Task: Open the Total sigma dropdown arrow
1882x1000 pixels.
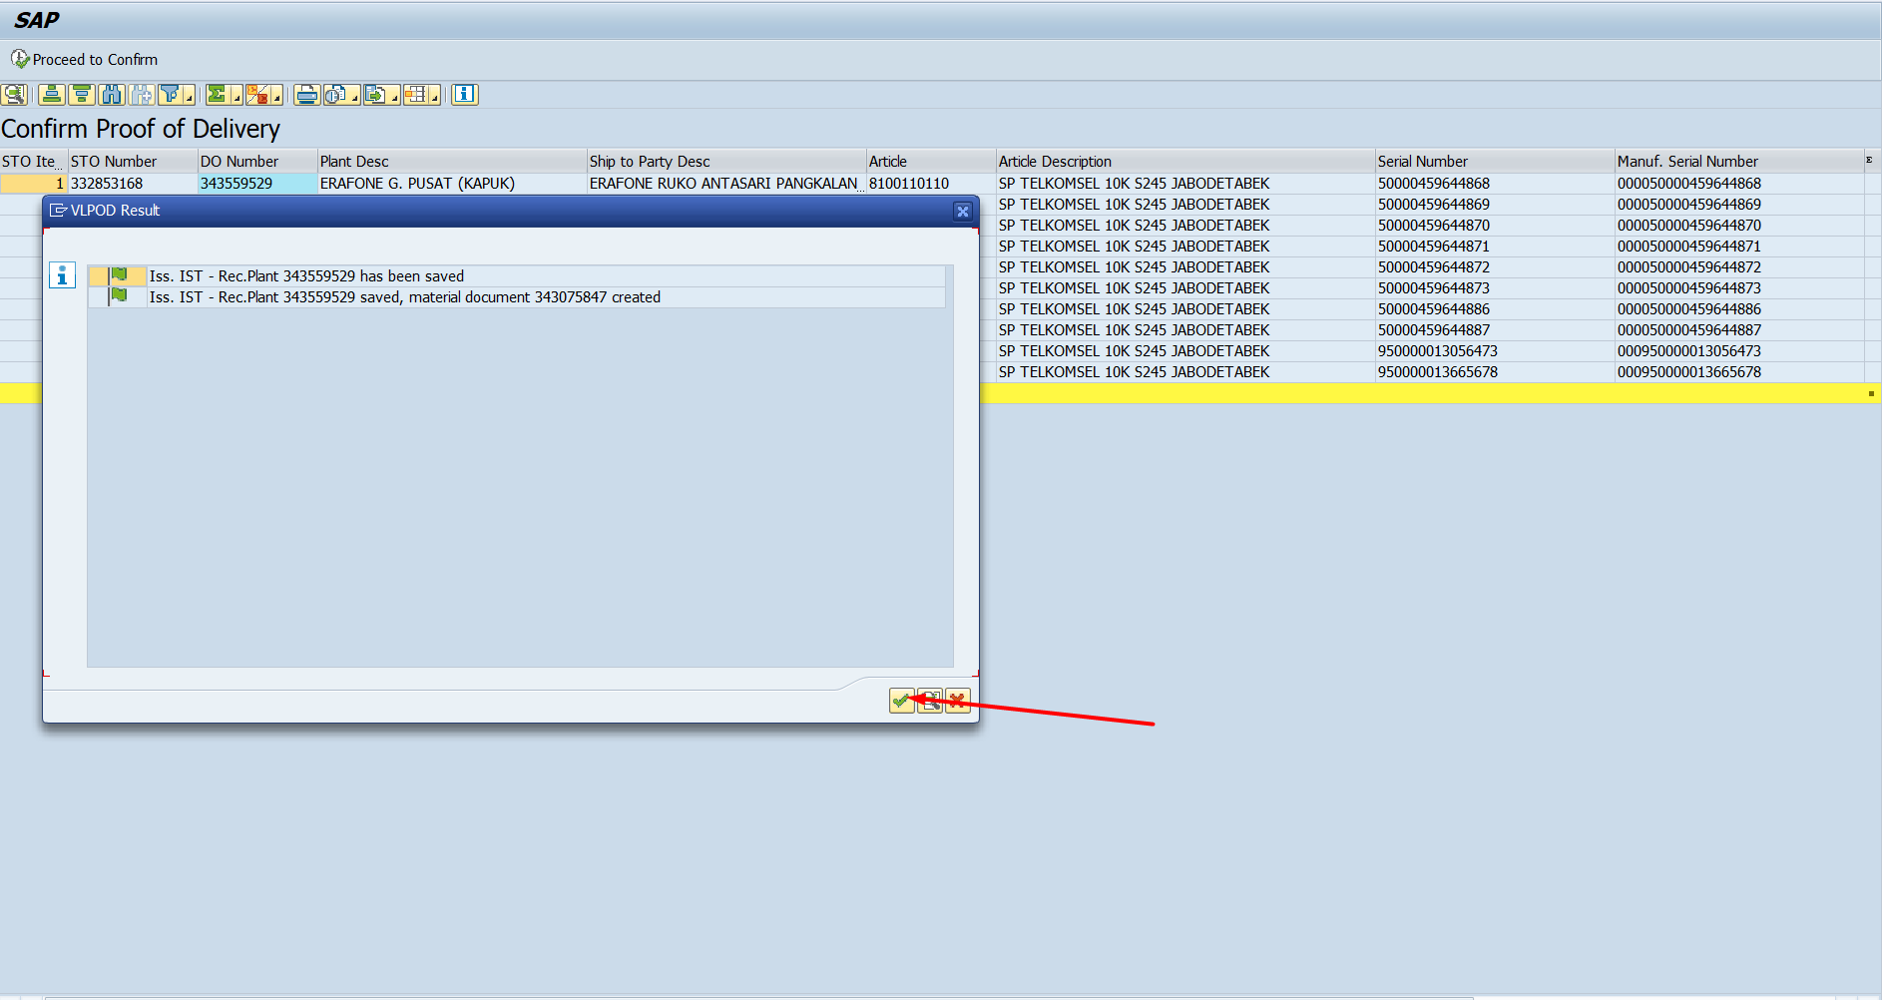Action: (x=236, y=98)
